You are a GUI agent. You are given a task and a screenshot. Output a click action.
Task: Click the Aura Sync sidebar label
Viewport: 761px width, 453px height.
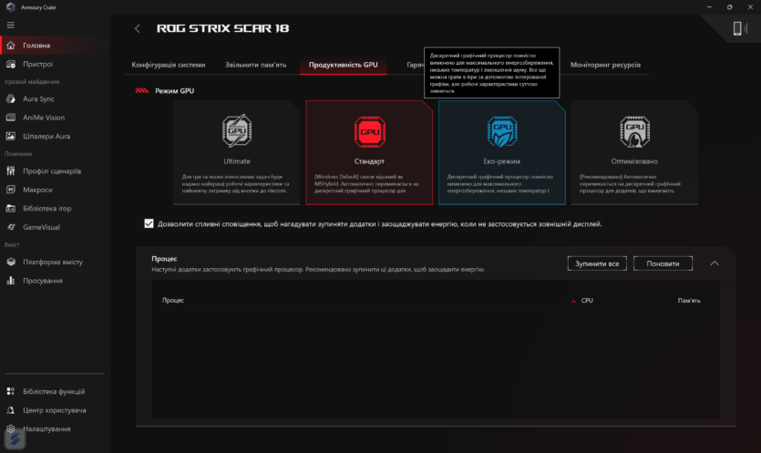click(39, 98)
